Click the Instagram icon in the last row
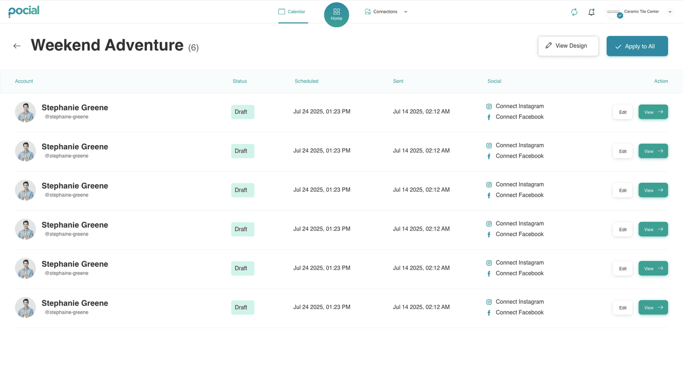683x384 pixels. point(489,302)
